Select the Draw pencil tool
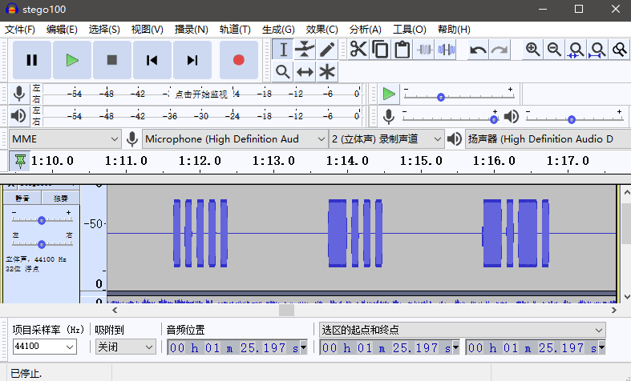The image size is (631, 381). pos(327,50)
